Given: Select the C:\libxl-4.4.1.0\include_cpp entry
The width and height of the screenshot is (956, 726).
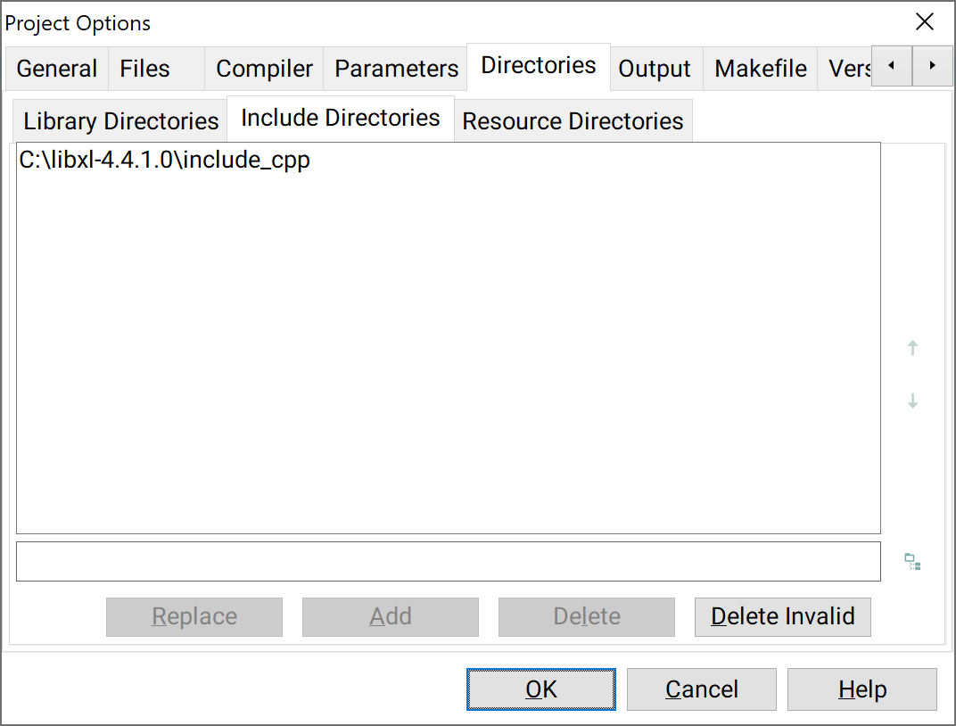Looking at the screenshot, I should [165, 160].
